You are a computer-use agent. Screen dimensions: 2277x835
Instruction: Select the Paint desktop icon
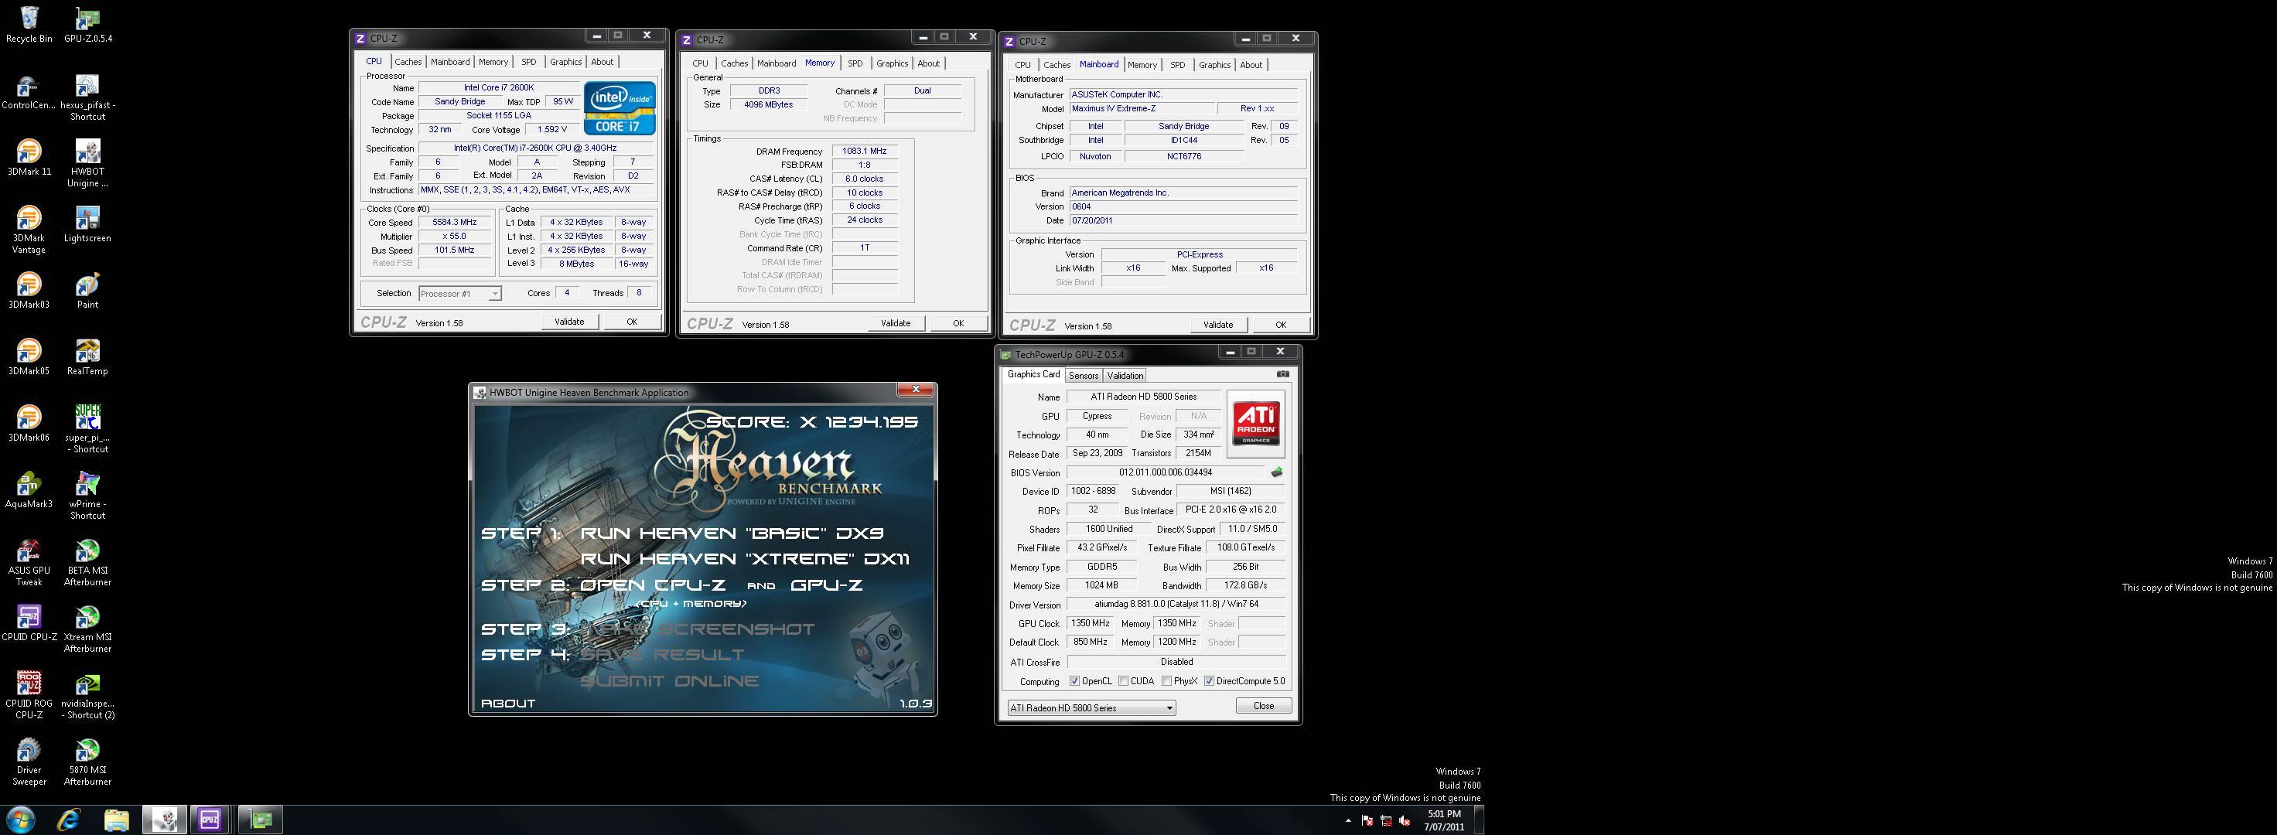point(87,290)
